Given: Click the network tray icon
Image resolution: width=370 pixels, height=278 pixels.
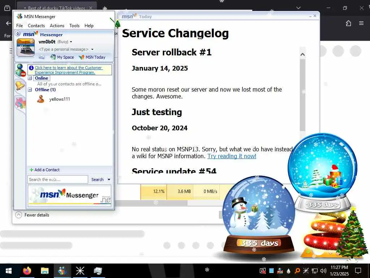Looking at the screenshot, I should [315, 271].
